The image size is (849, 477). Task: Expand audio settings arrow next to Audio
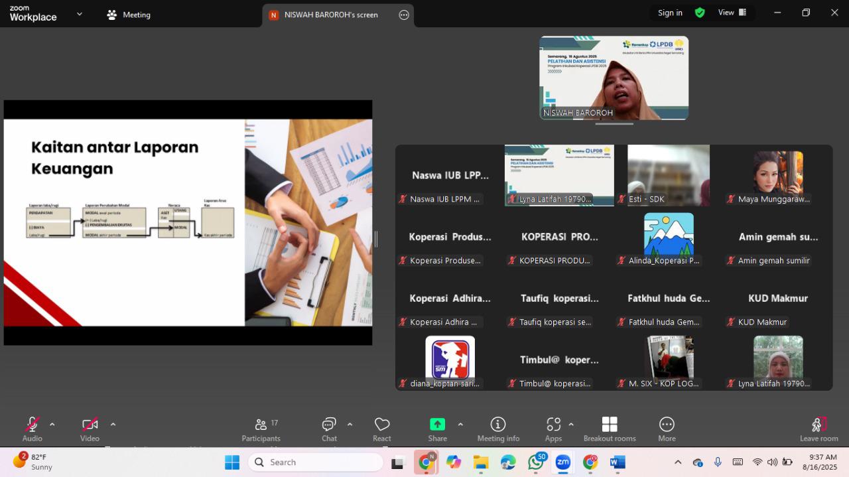pos(52,425)
